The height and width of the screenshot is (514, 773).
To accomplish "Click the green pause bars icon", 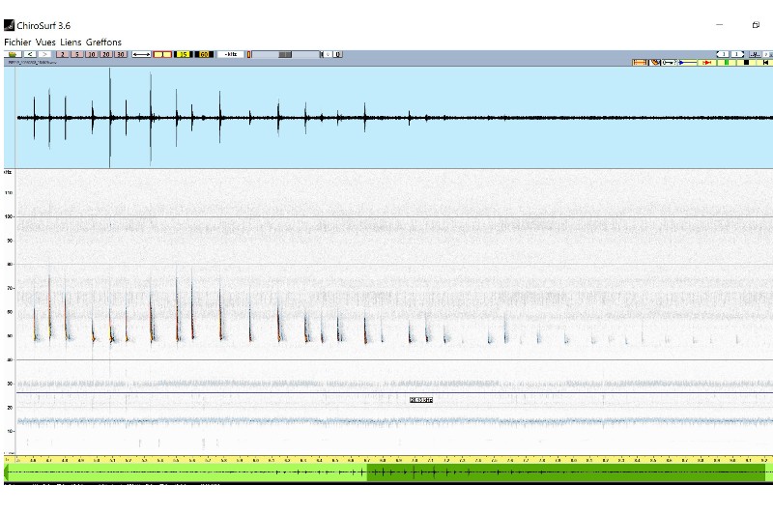I will pyautogui.click(x=727, y=63).
